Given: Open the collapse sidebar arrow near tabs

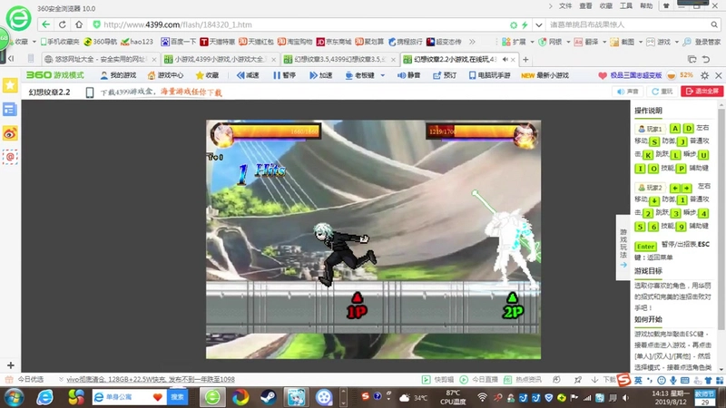Looking at the screenshot, I should (11, 59).
